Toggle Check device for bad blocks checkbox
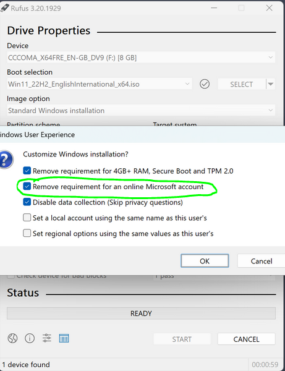The height and width of the screenshot is (371, 285). 11,276
